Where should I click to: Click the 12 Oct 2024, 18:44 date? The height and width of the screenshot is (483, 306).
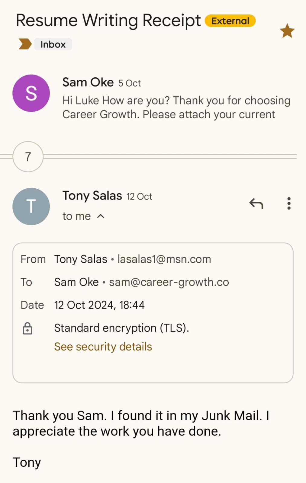99,305
